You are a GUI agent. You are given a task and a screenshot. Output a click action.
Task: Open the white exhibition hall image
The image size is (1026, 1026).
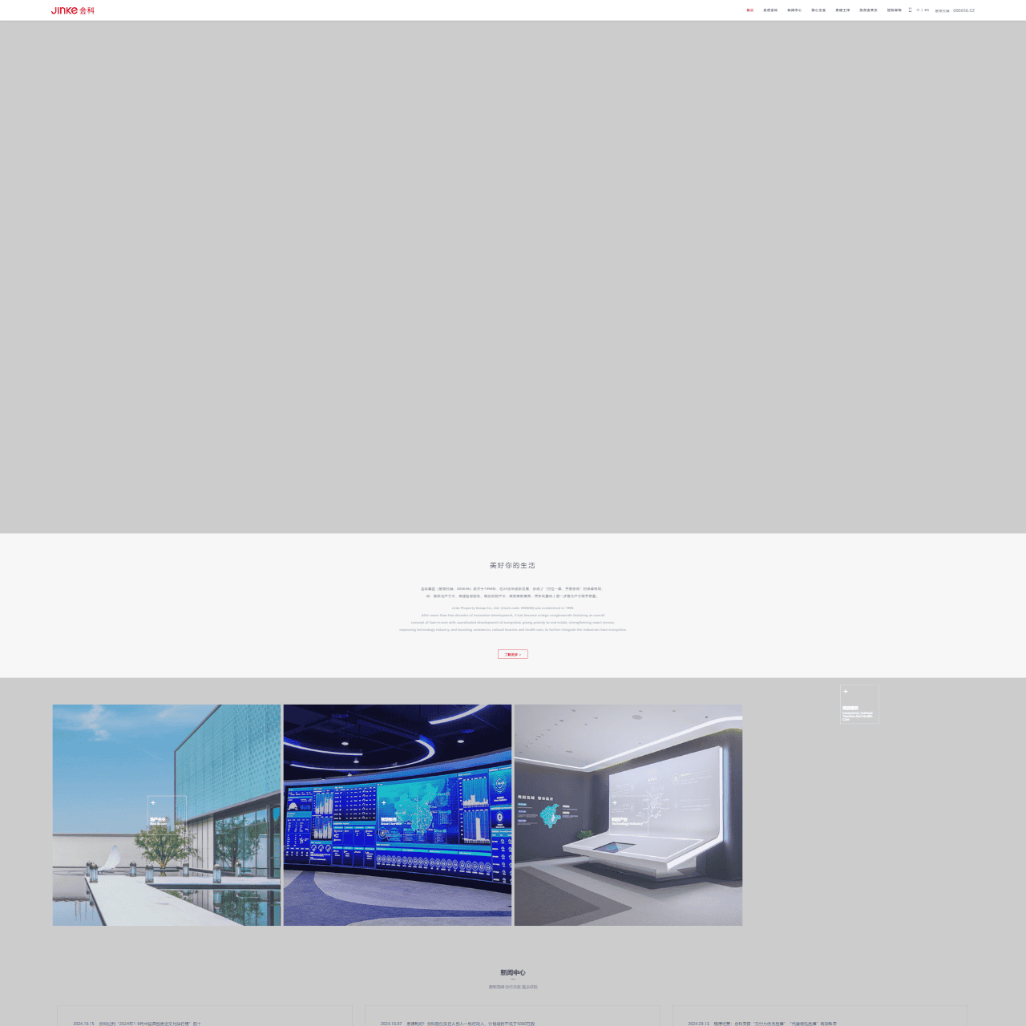(x=628, y=815)
